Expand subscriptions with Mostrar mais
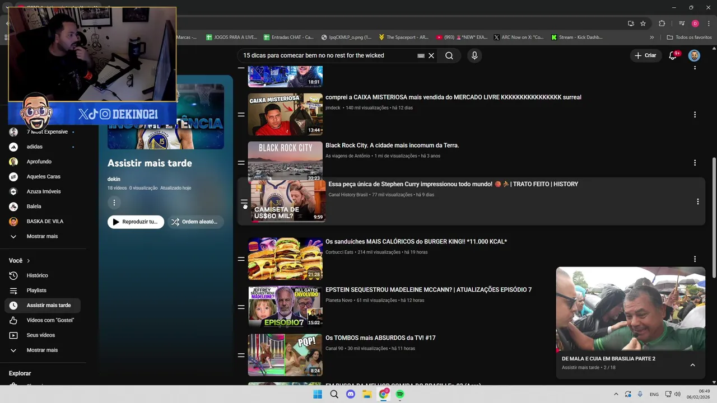Viewport: 717px width, 403px height. [x=43, y=236]
